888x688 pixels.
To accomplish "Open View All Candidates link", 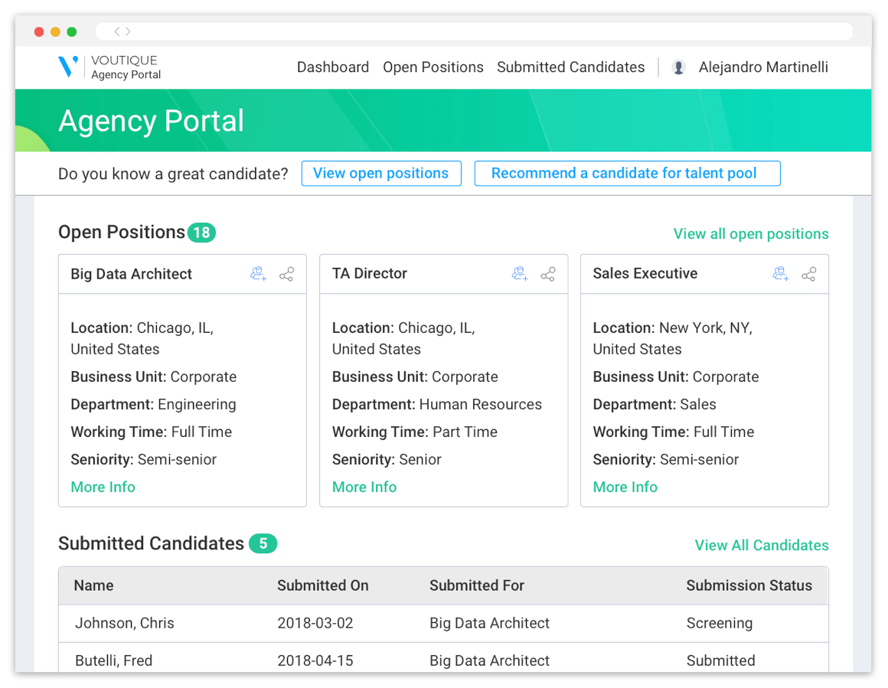I will [761, 545].
